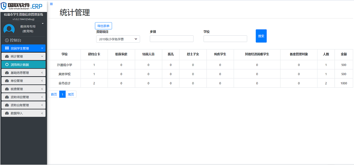The width and height of the screenshot is (354, 165).
Task: Focus the 乡镇 input field
Action: pyautogui.click(x=172, y=39)
